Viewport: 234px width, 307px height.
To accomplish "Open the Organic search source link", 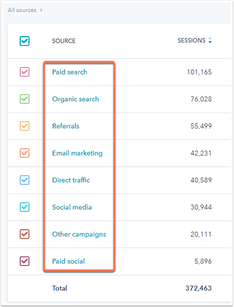I will (x=75, y=99).
